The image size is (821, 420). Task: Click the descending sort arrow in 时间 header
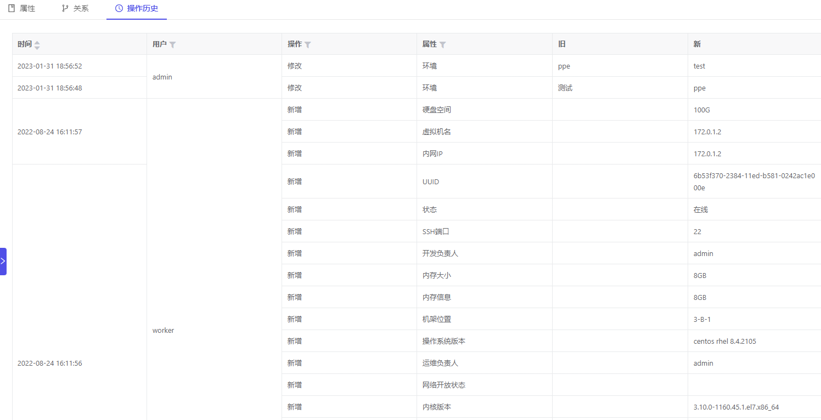37,48
